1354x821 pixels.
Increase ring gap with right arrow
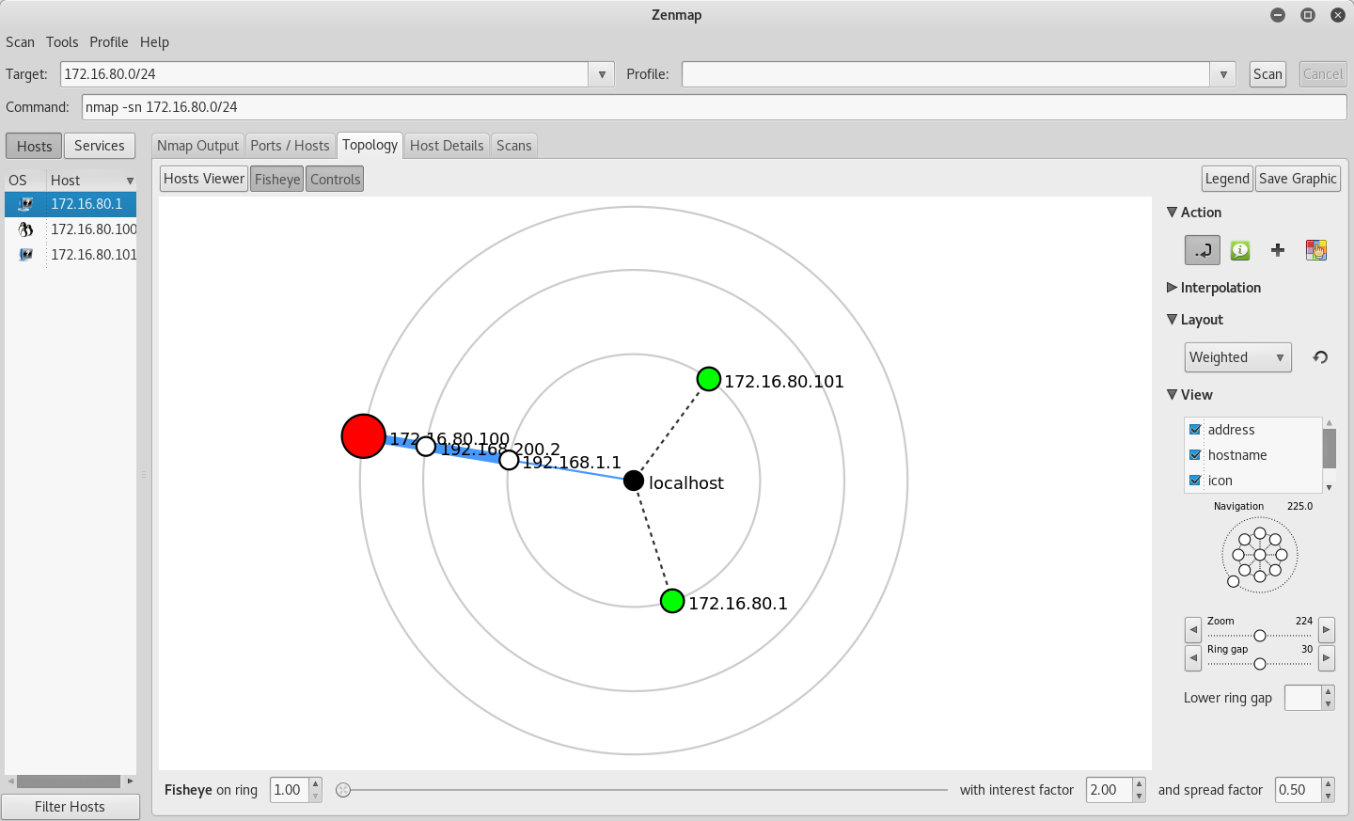tap(1327, 657)
